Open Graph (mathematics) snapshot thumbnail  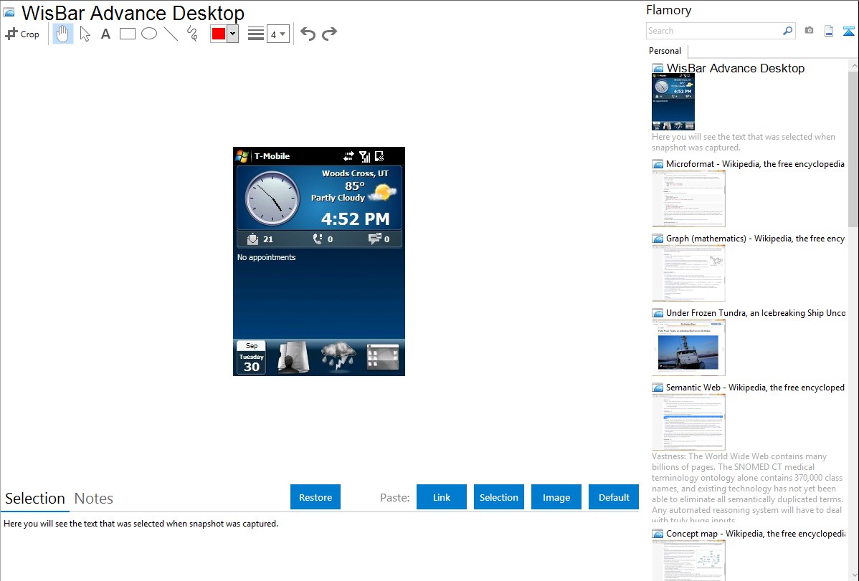pos(688,273)
